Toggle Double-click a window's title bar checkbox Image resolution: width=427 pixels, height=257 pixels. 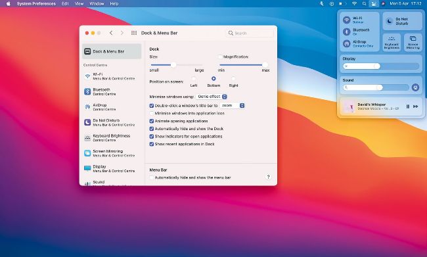coord(152,105)
